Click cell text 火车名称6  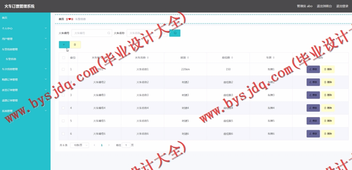coord(142,134)
